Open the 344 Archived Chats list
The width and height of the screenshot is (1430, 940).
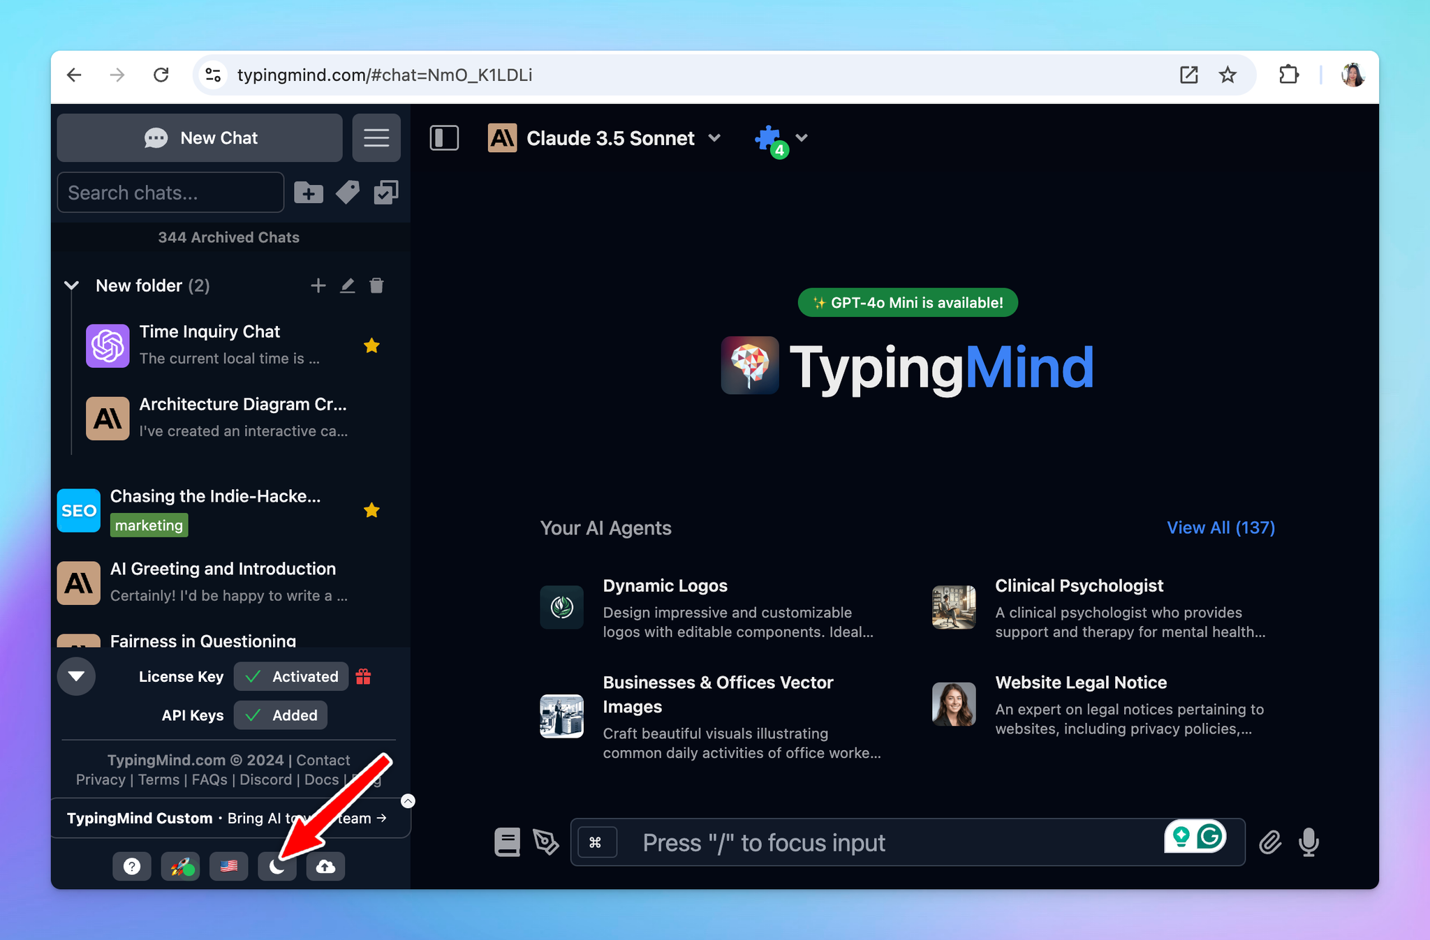tap(228, 237)
